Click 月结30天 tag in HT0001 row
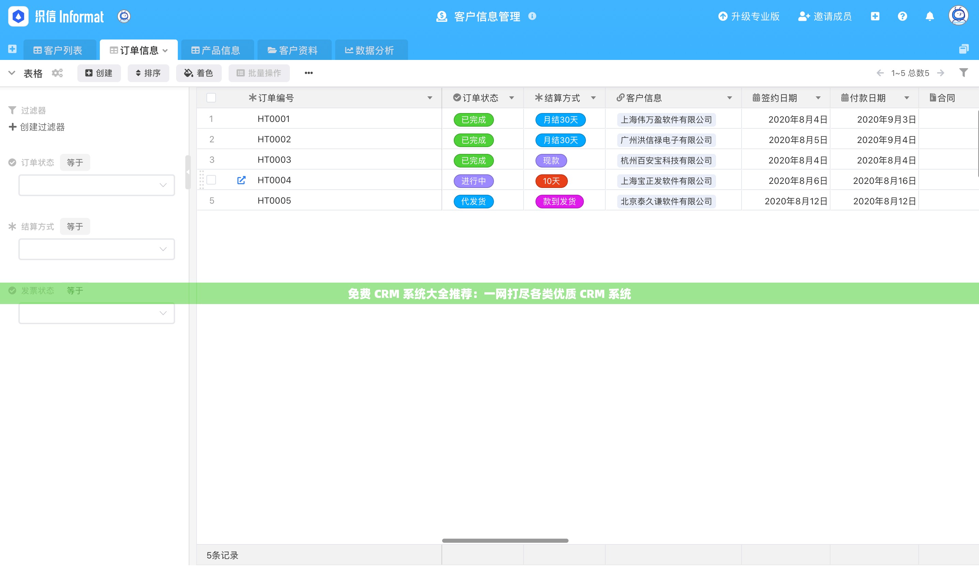 [560, 120]
